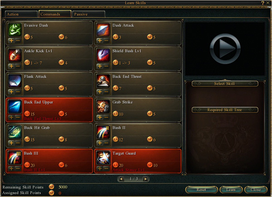Play the skill preview video

click(225, 49)
